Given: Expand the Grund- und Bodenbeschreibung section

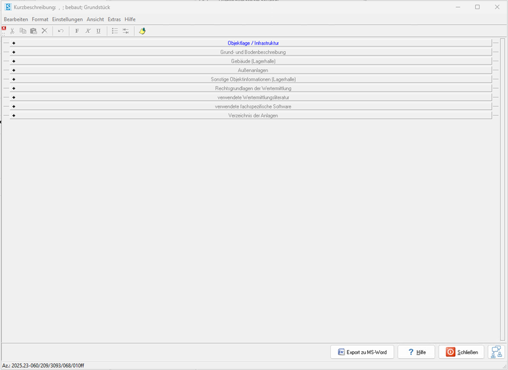Looking at the screenshot, I should coord(13,52).
